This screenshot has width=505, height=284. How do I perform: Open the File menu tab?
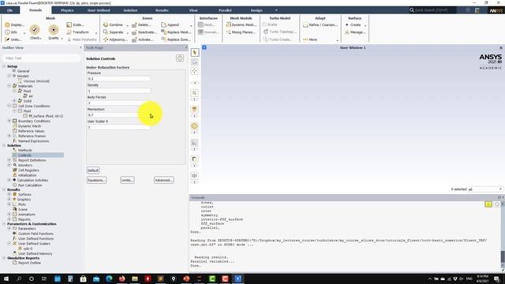(x=10, y=10)
